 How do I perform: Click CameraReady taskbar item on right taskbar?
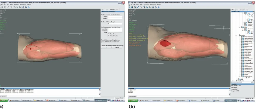pos(170,101)
